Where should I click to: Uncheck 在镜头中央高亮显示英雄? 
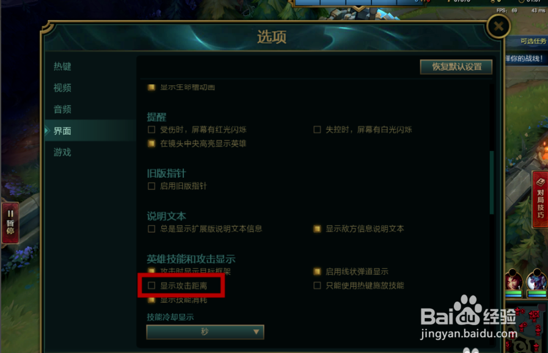pyautogui.click(x=152, y=144)
